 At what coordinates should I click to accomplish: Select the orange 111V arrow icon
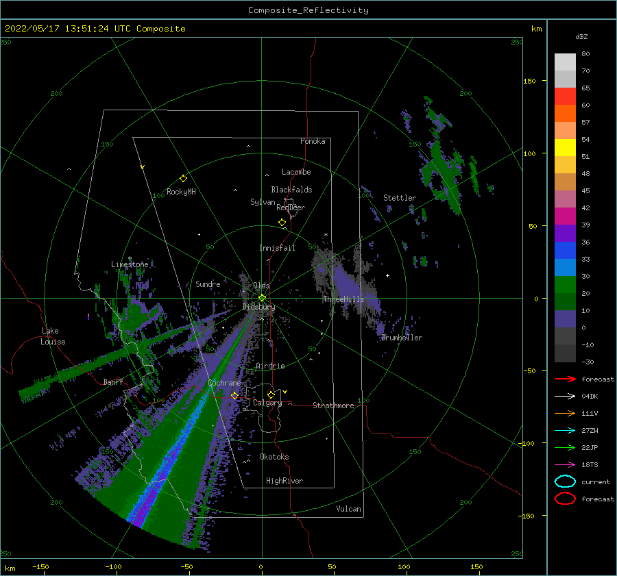click(565, 413)
